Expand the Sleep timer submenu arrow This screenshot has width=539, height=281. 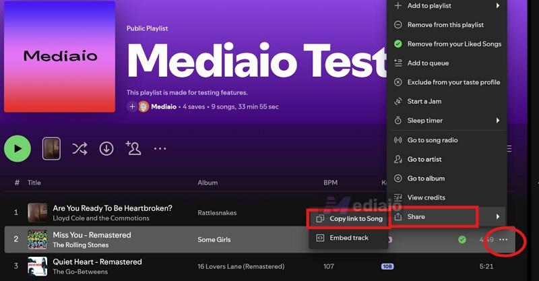[x=498, y=121]
